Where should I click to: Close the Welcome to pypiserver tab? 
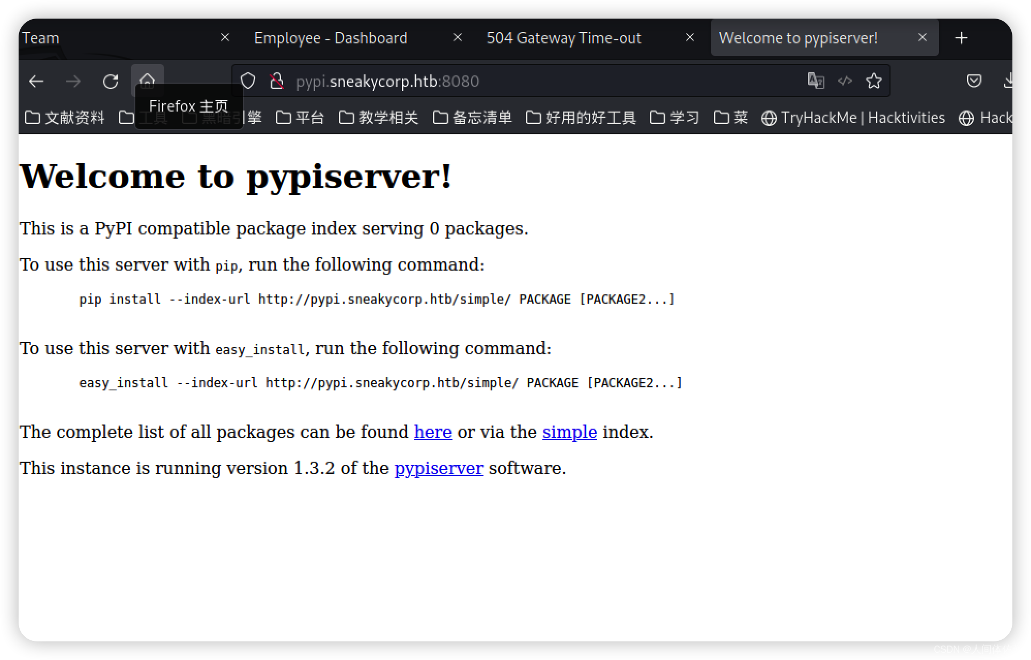click(923, 37)
